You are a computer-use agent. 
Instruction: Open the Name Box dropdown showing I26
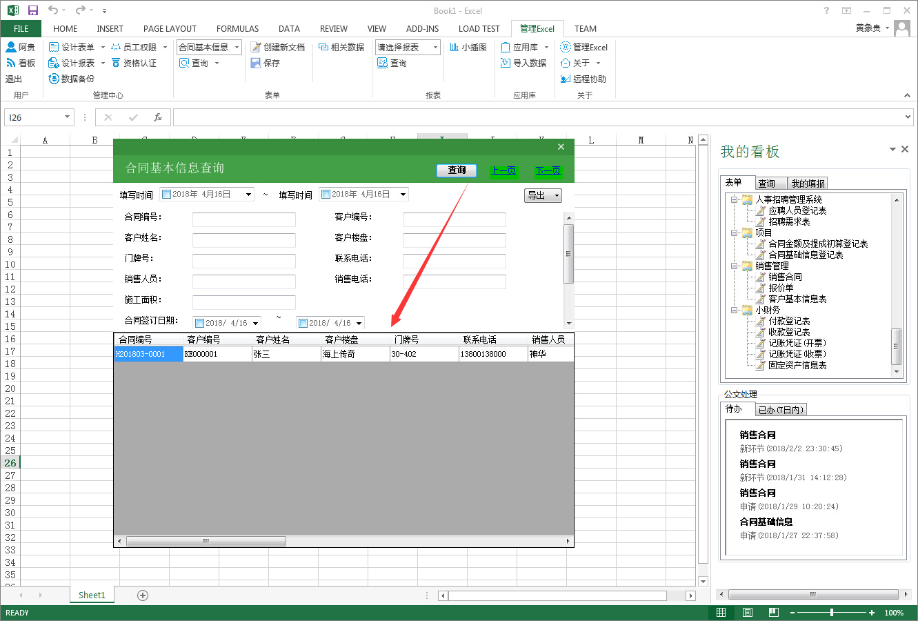pos(67,117)
